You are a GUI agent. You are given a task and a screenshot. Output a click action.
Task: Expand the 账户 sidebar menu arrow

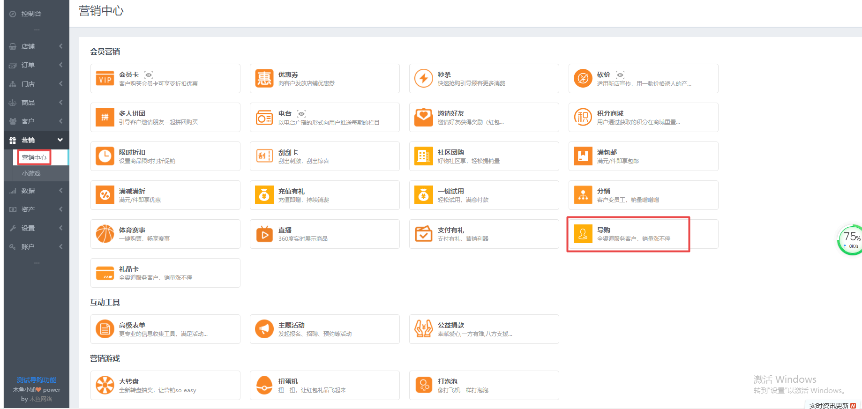coord(61,247)
